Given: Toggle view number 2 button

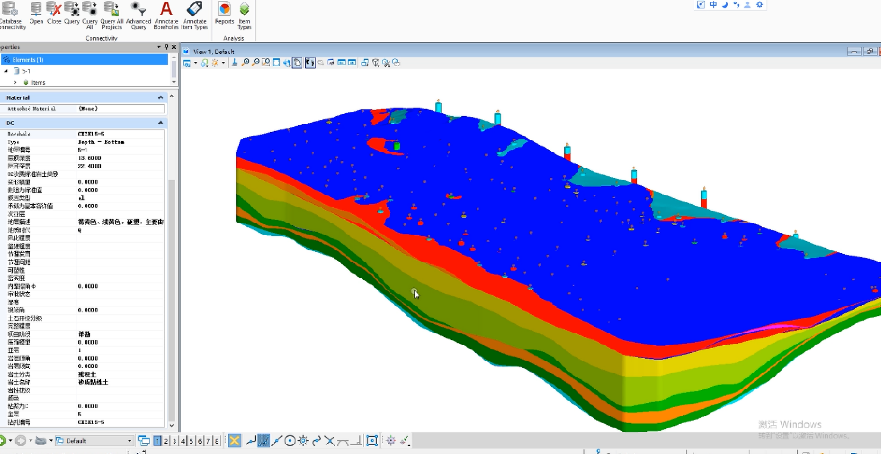Looking at the screenshot, I should pos(166,441).
